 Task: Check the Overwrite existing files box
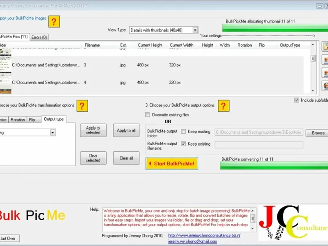(x=148, y=115)
